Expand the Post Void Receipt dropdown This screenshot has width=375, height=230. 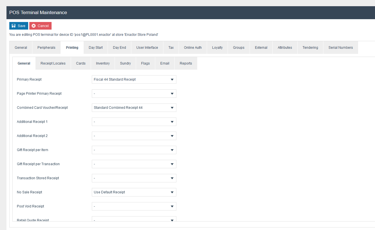point(134,206)
